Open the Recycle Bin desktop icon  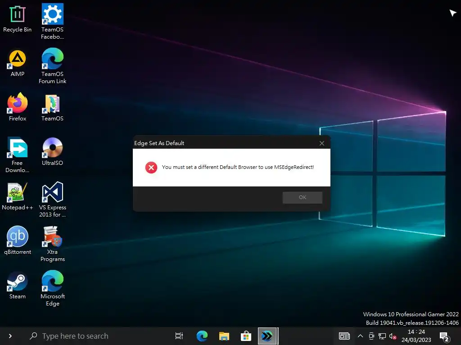tap(18, 19)
